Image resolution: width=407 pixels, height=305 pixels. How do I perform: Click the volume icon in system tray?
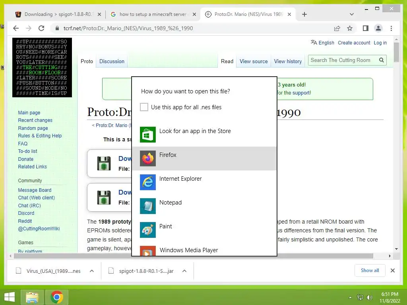coord(369,297)
